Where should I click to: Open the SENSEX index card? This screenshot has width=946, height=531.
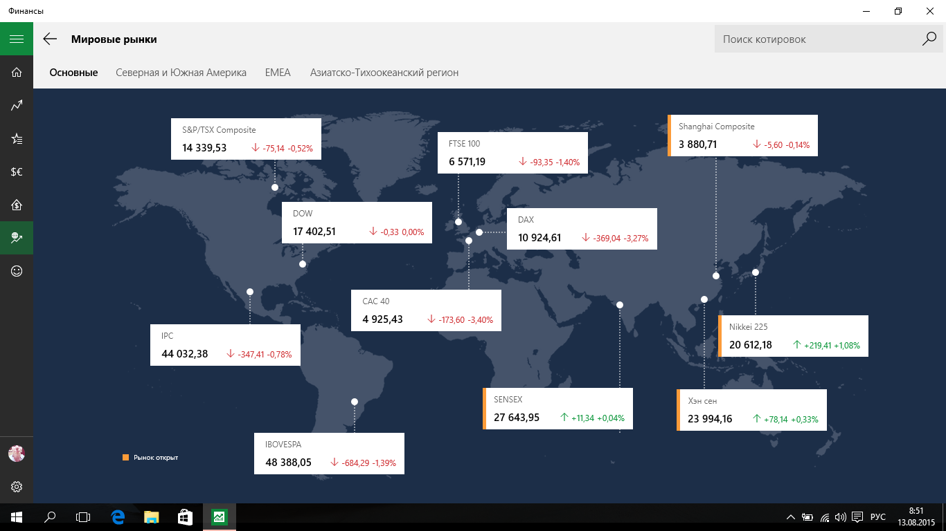point(557,409)
